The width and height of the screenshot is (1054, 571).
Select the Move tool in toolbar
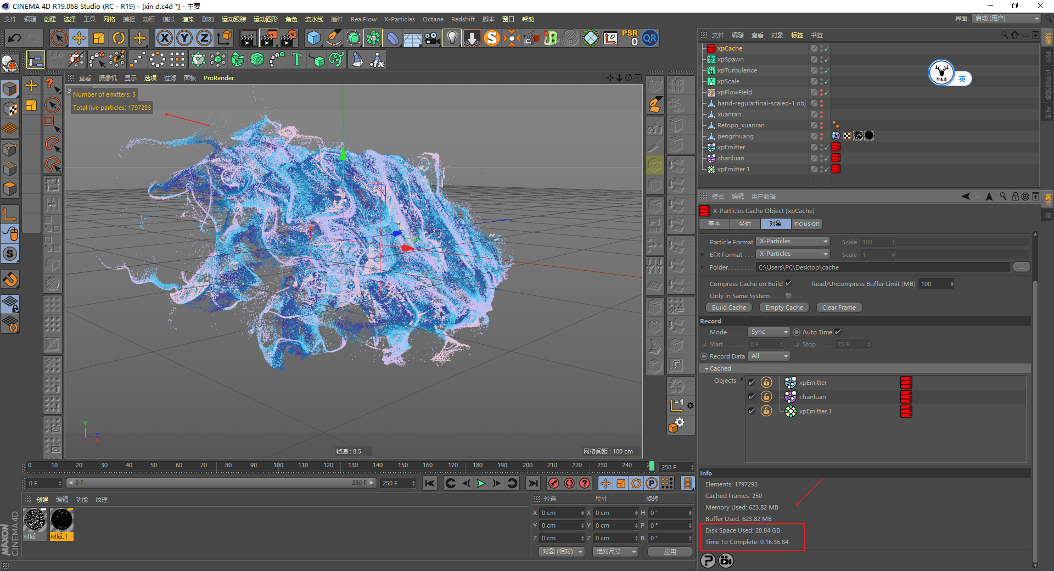[x=79, y=38]
